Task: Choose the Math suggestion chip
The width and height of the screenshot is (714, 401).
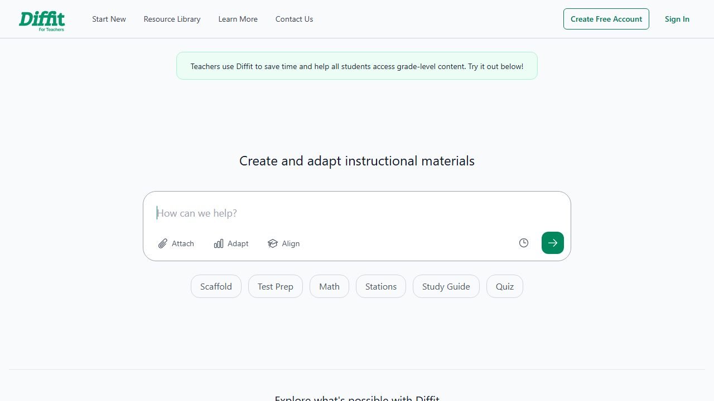Action: pyautogui.click(x=329, y=286)
